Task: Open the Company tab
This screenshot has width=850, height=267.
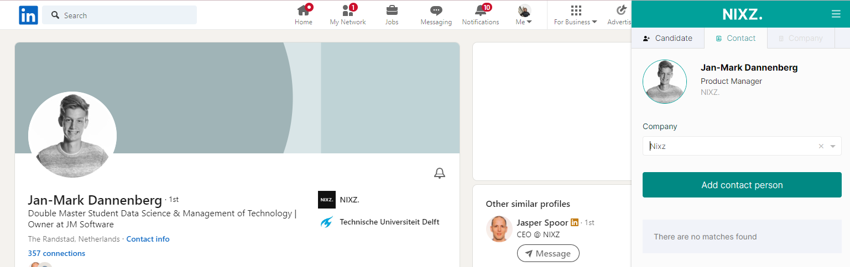Action: [x=800, y=38]
